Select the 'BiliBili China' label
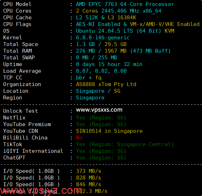Screen dimensions: 202x196 click(25, 138)
